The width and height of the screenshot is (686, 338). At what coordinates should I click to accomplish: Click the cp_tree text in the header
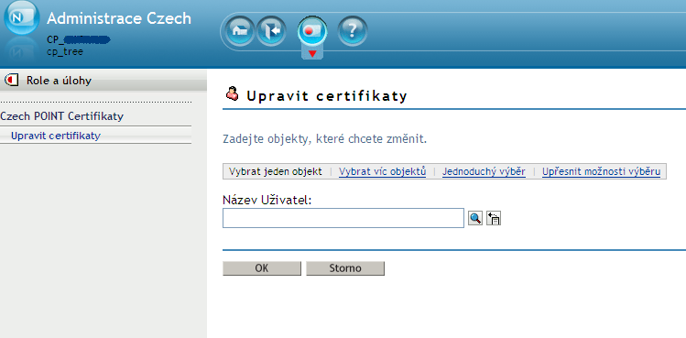tap(65, 51)
